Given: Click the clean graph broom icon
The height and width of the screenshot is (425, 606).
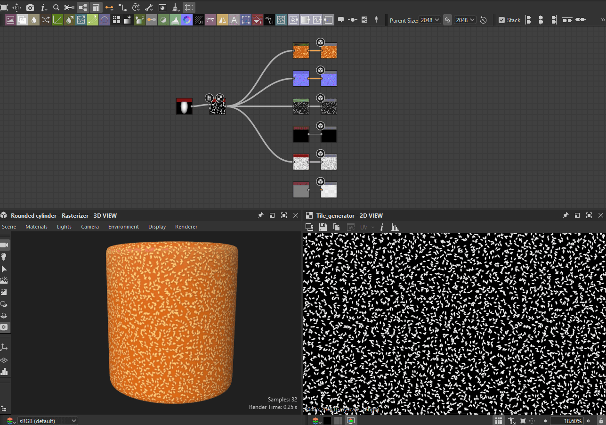Looking at the screenshot, I should point(175,8).
